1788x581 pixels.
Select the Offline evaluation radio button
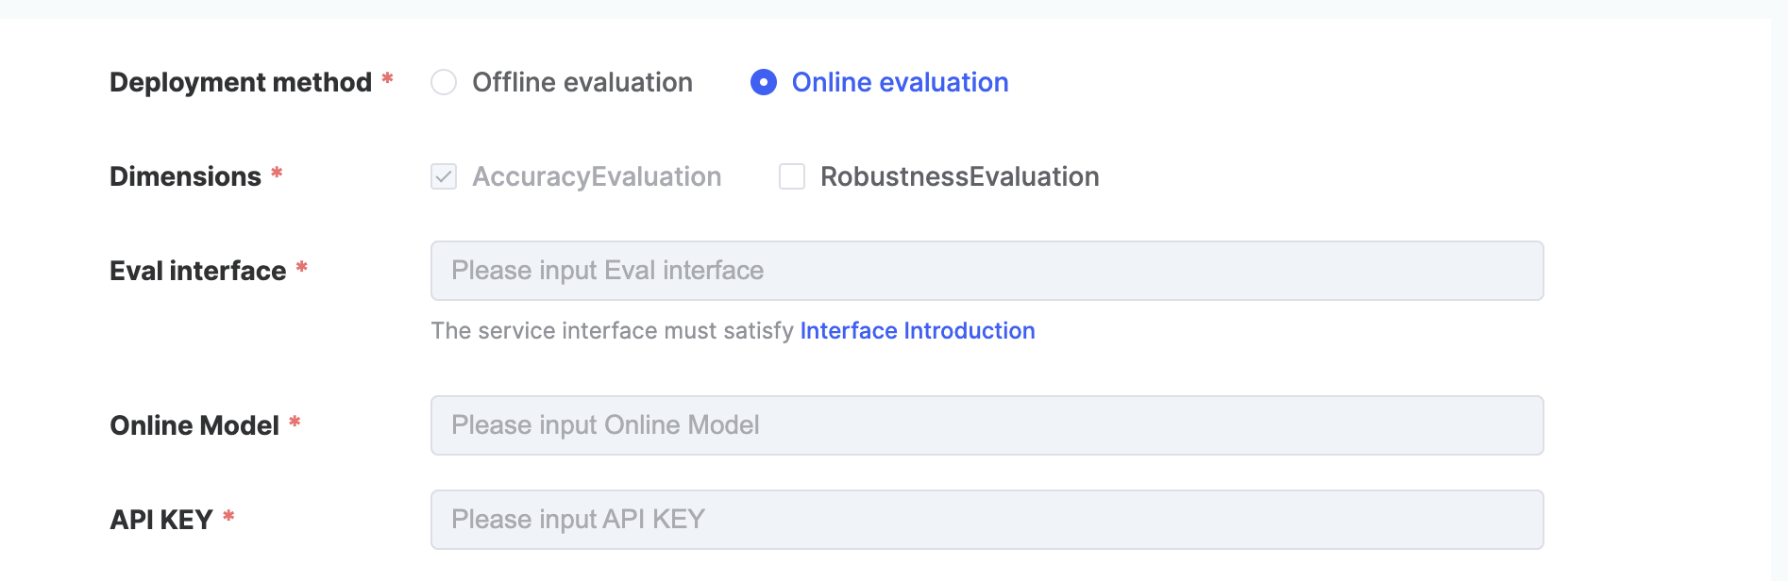444,83
